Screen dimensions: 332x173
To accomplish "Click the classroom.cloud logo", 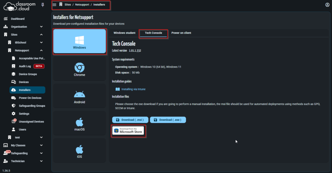I will (19, 6).
